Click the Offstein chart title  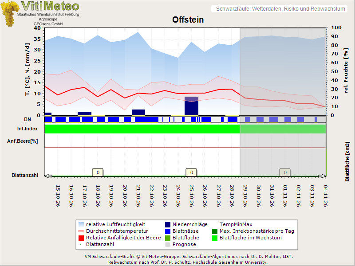click(x=188, y=20)
